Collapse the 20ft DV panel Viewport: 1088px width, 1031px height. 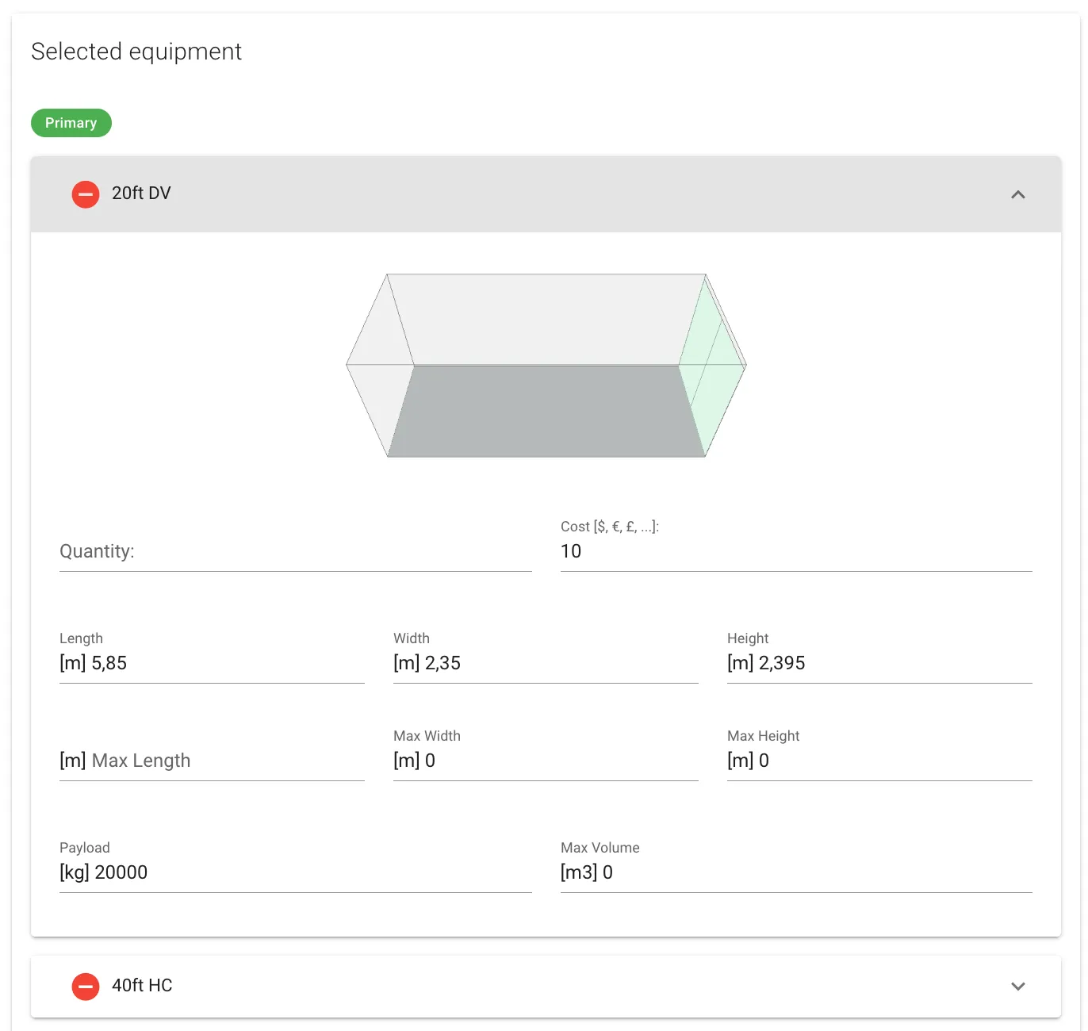pyautogui.click(x=1017, y=194)
